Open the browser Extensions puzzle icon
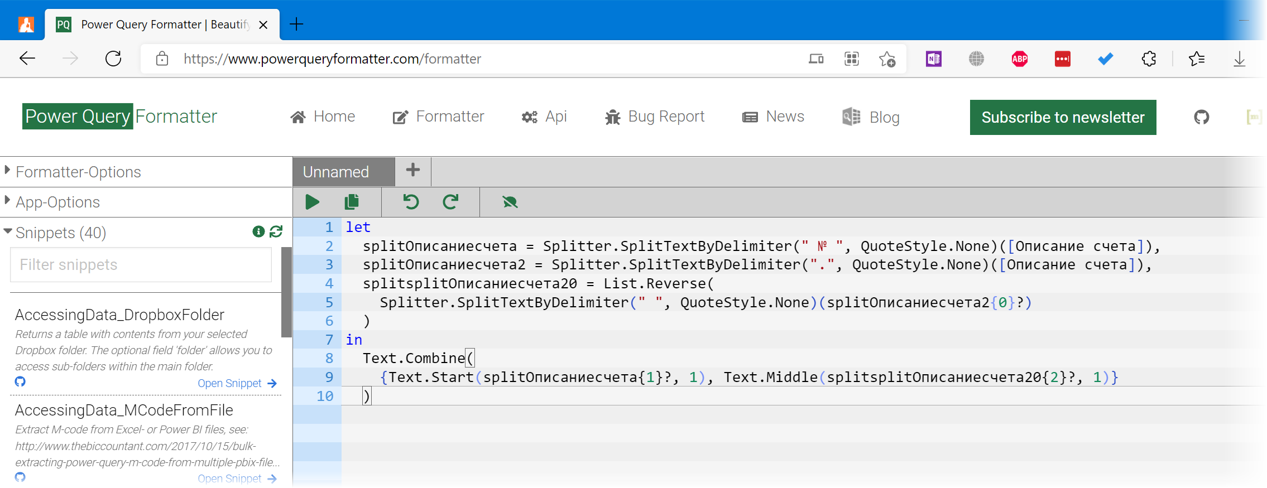 click(x=1149, y=59)
